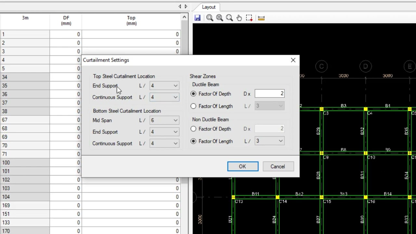
Task: Click grid bubble D in layout
Action: click(x=366, y=67)
